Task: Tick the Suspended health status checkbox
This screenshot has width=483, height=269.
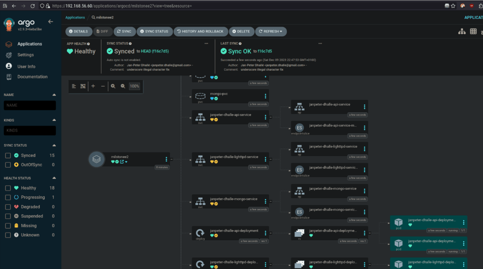Action: pos(8,216)
